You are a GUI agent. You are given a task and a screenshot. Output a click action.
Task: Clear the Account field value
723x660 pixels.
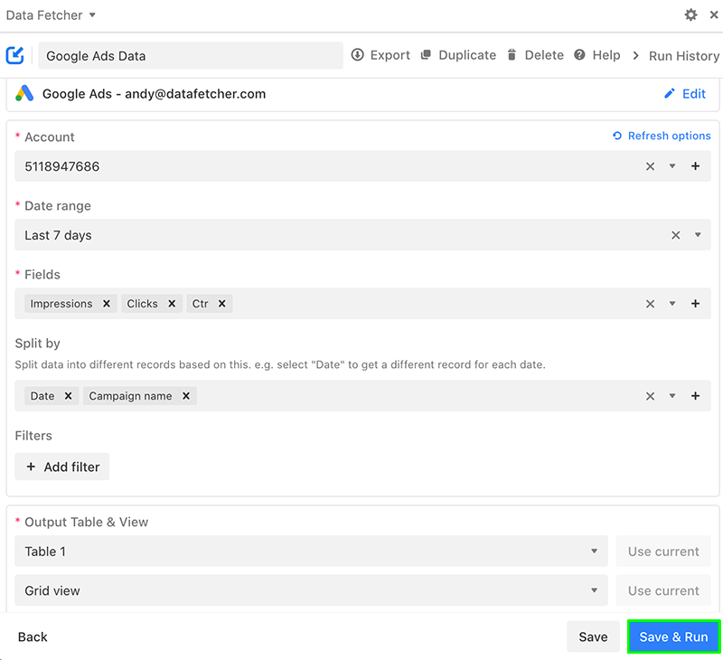pos(650,166)
